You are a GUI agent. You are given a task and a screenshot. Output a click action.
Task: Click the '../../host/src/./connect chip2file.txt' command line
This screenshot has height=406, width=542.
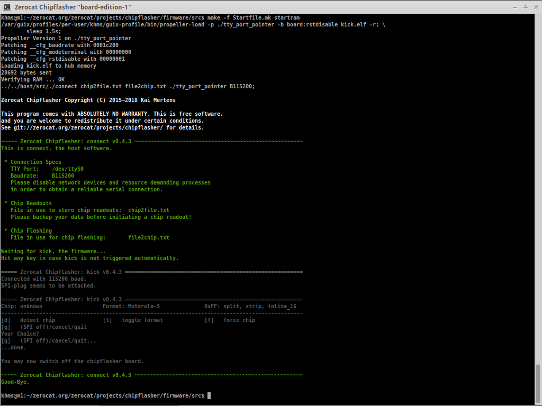click(x=128, y=87)
